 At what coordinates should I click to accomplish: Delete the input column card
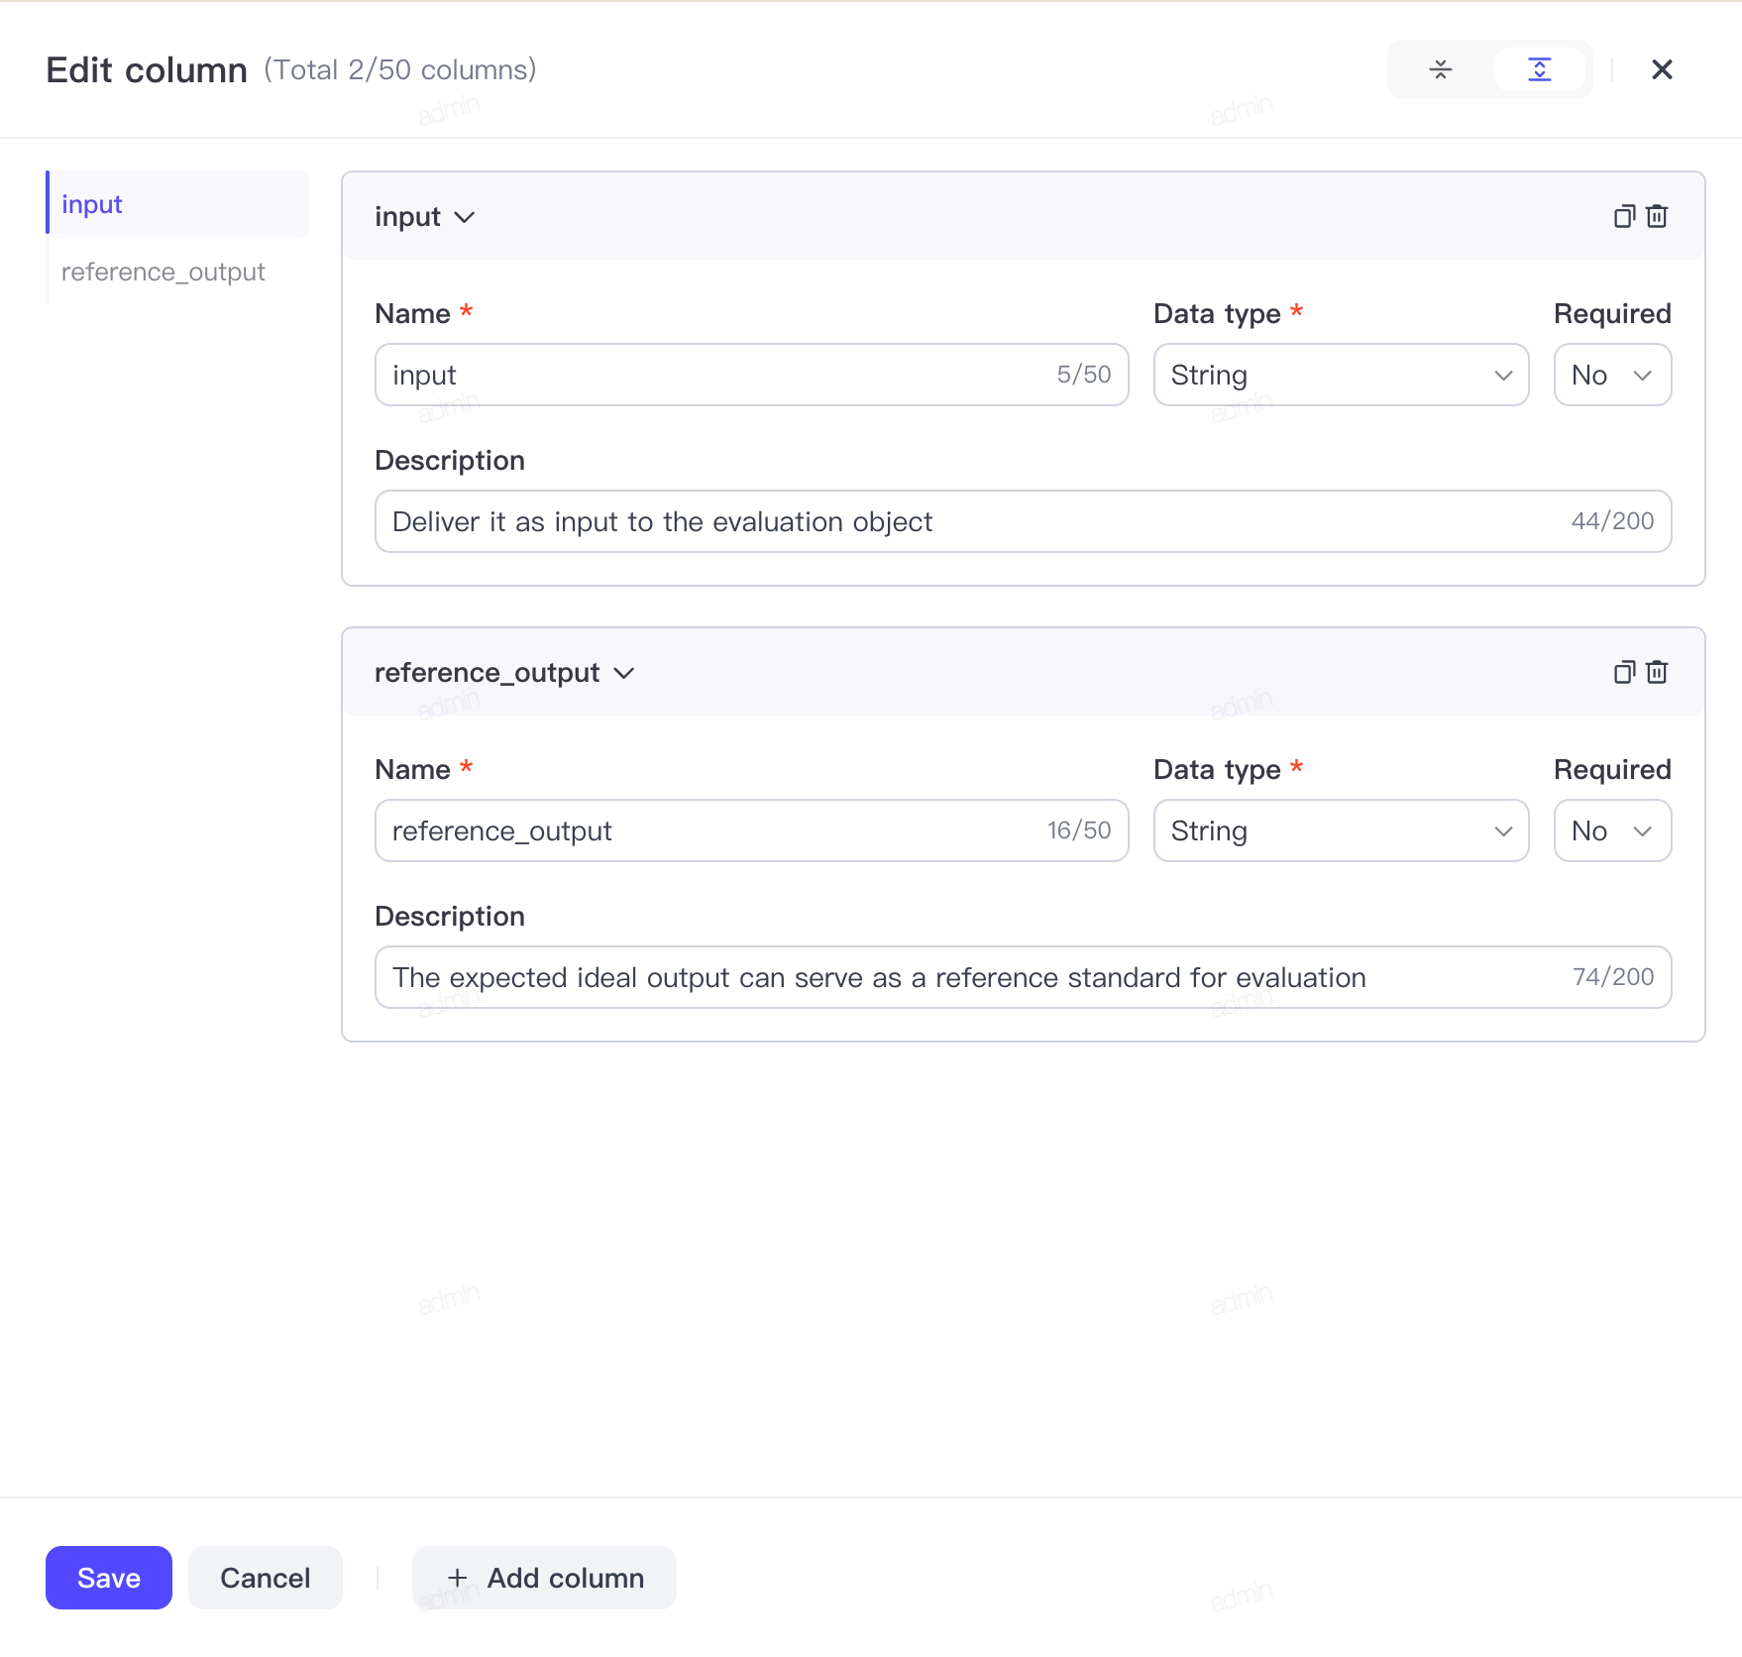[1657, 216]
